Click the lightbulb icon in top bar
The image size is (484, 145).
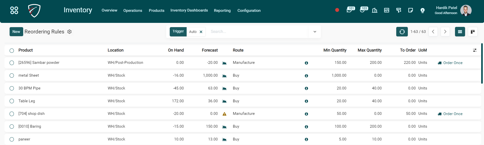tap(422, 10)
